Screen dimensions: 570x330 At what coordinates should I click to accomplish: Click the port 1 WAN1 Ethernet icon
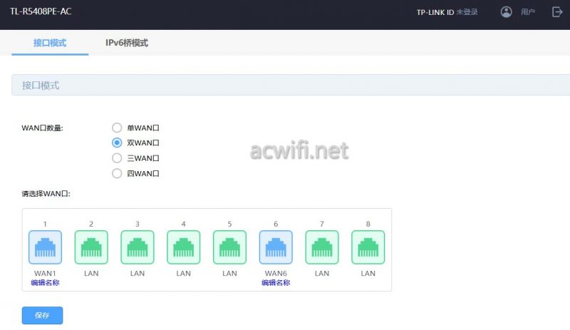coord(45,247)
